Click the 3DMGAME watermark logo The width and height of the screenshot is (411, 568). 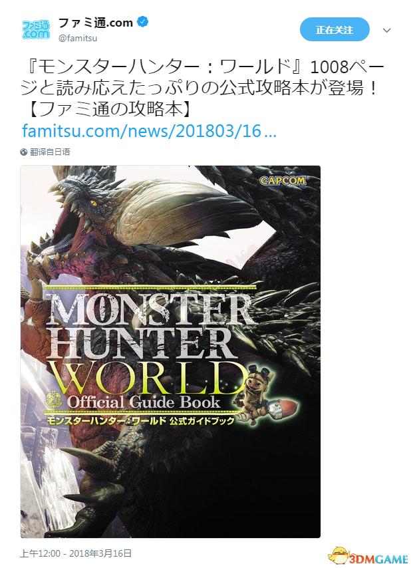pos(368,557)
